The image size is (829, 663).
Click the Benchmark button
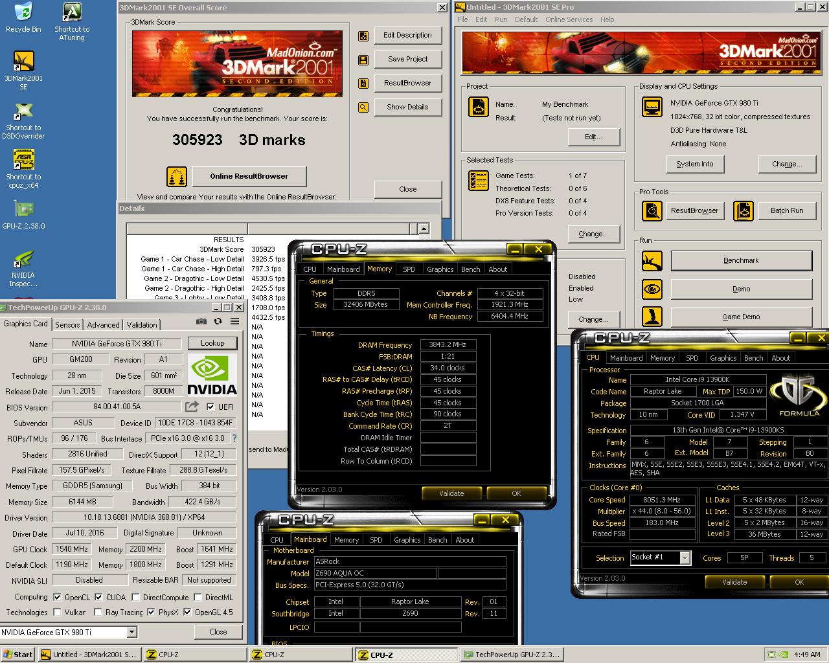tap(741, 260)
